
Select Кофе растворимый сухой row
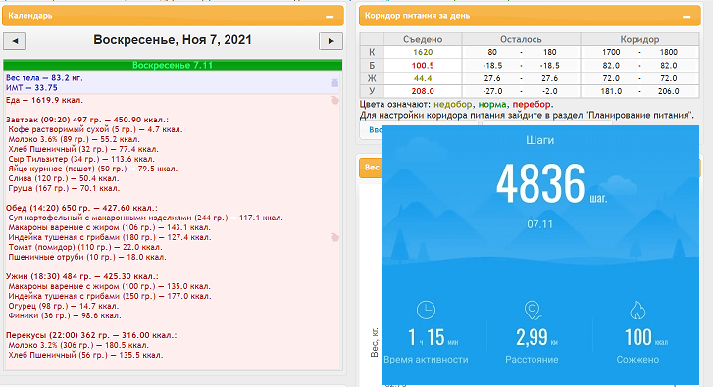(95, 129)
